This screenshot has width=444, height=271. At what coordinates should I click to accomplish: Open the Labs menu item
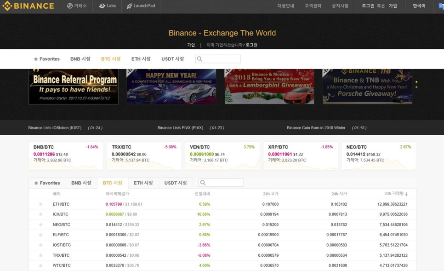click(x=108, y=6)
